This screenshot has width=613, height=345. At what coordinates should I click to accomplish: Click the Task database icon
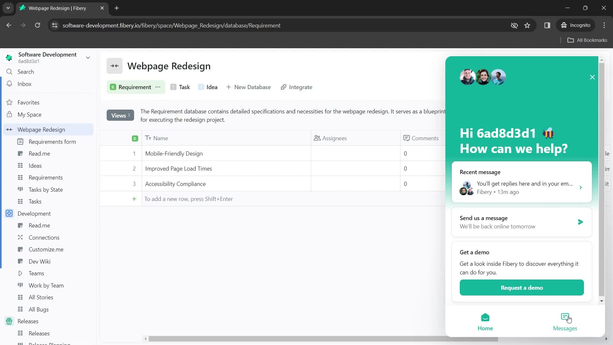tap(173, 87)
